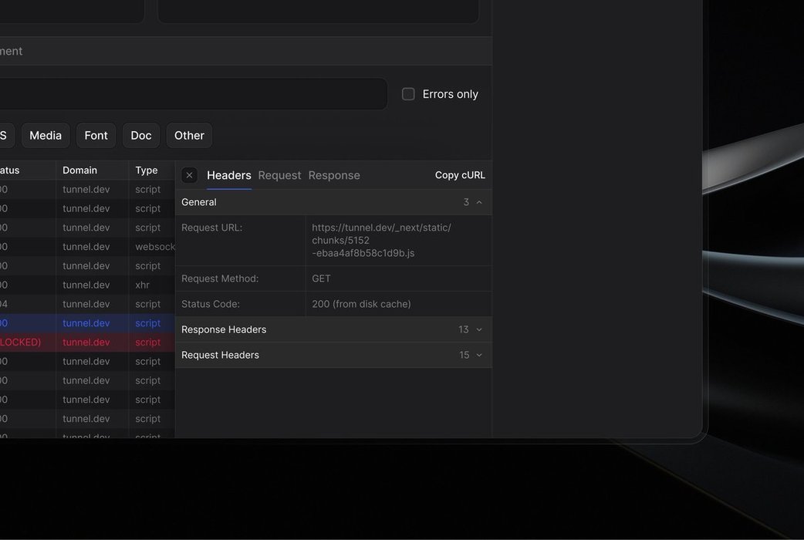The image size is (804, 540).
Task: Filter by Font type
Action: point(96,135)
